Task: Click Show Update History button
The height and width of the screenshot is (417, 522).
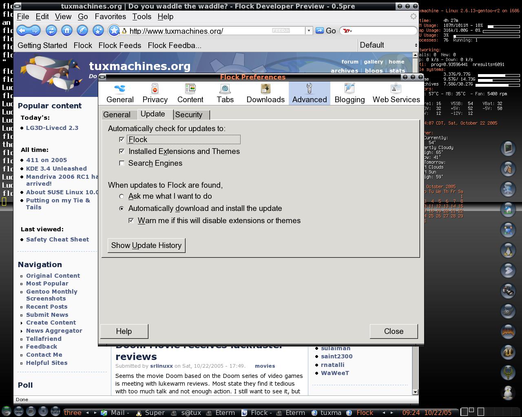Action: tap(146, 246)
